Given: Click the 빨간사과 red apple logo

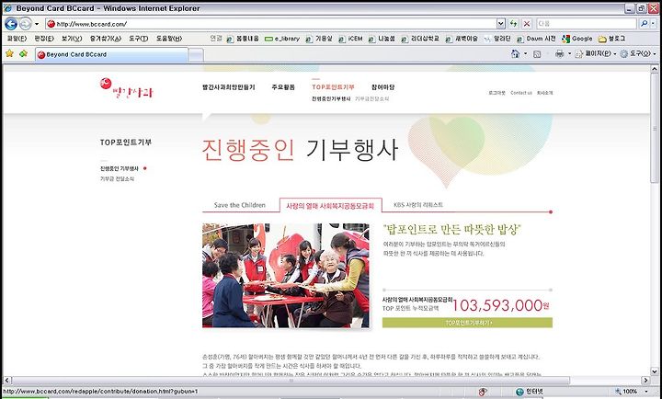Looking at the screenshot, I should [126, 88].
